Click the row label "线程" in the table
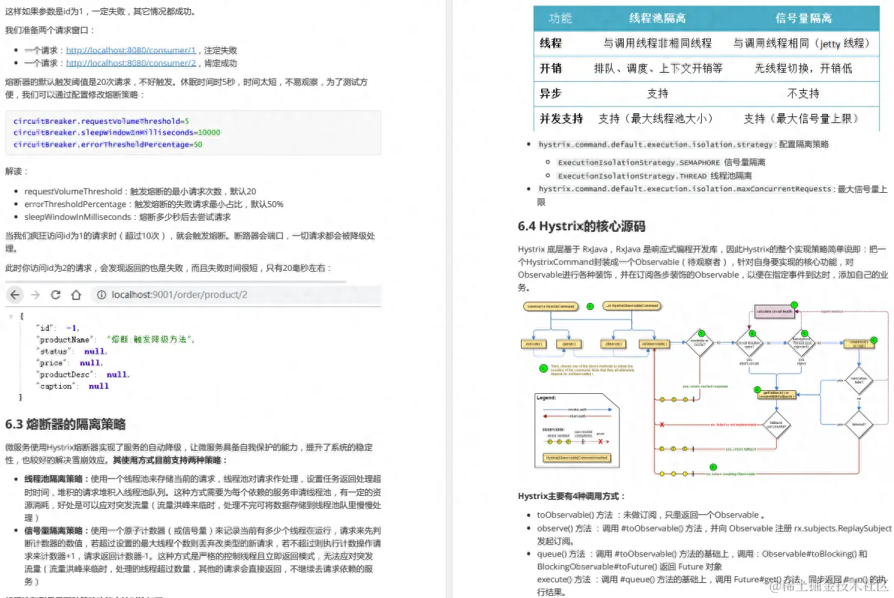This screenshot has height=598, width=894. coord(550,43)
